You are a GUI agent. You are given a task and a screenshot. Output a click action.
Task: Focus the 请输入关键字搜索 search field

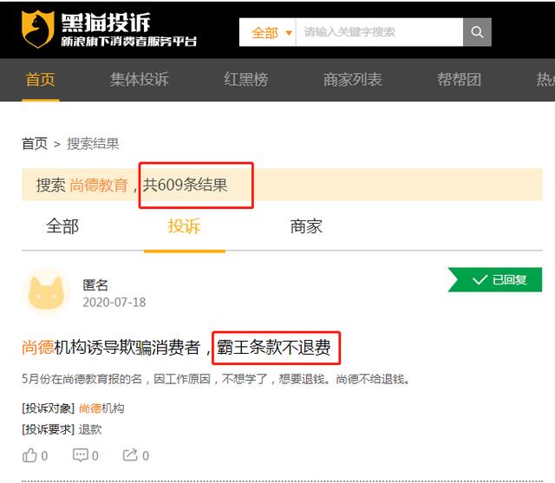380,32
